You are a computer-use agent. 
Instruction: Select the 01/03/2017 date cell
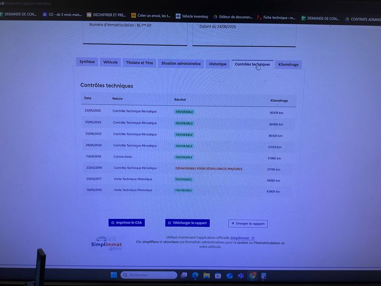point(94,179)
